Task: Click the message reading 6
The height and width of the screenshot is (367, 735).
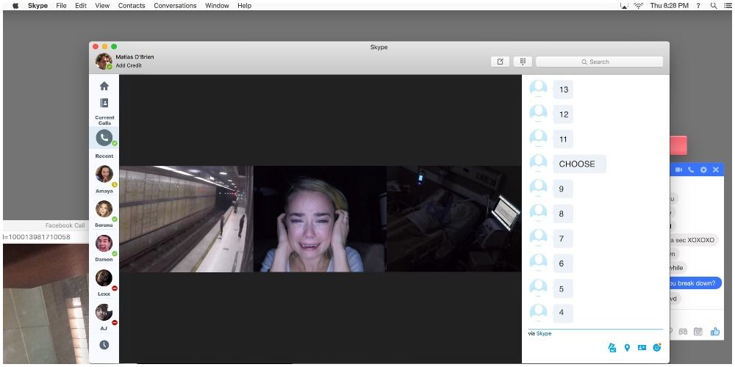Action: tap(562, 264)
